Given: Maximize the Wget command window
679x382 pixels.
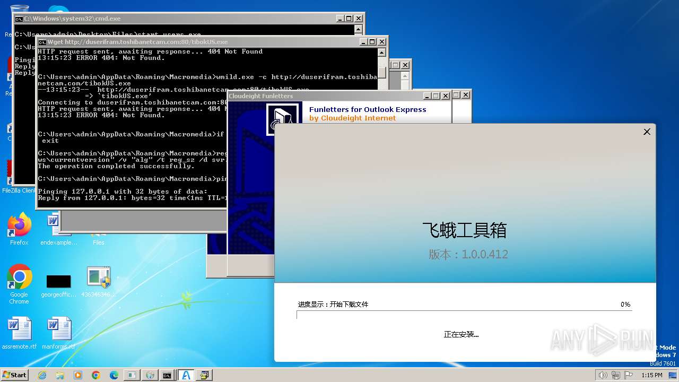Looking at the screenshot, I should click(372, 42).
